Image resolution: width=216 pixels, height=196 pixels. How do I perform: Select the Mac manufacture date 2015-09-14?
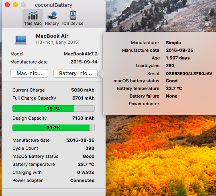[84, 62]
